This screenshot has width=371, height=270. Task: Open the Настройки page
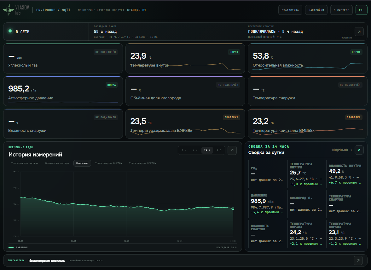point(316,10)
